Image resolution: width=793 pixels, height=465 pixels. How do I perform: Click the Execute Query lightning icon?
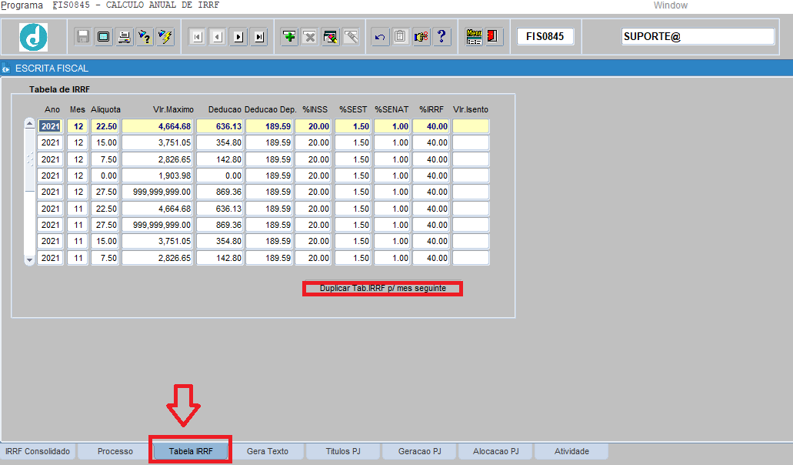coord(165,37)
